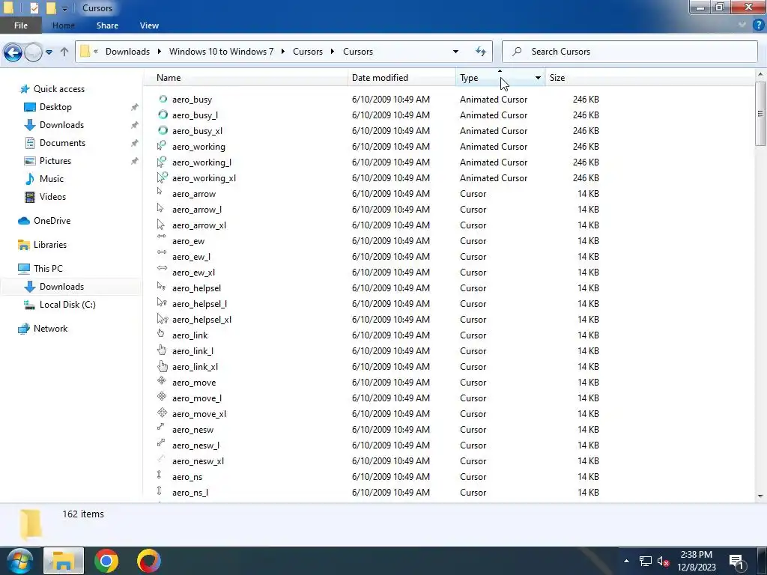Sort by the Type column header

pyautogui.click(x=493, y=78)
